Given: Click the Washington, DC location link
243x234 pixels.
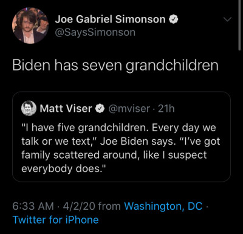Looking at the screenshot, I should pyautogui.click(x=163, y=206).
